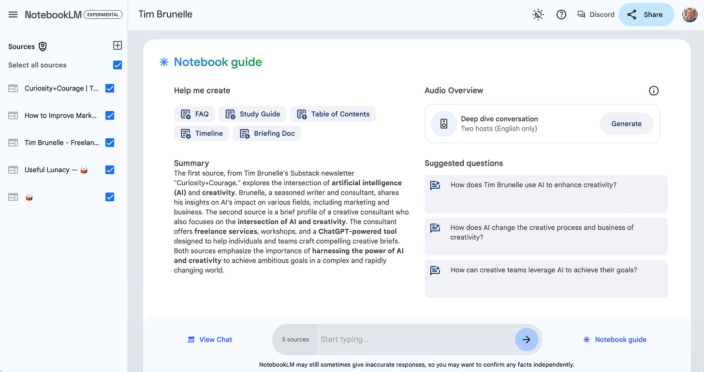Ask how Tim Brunelle uses AI for creativity

pyautogui.click(x=546, y=194)
